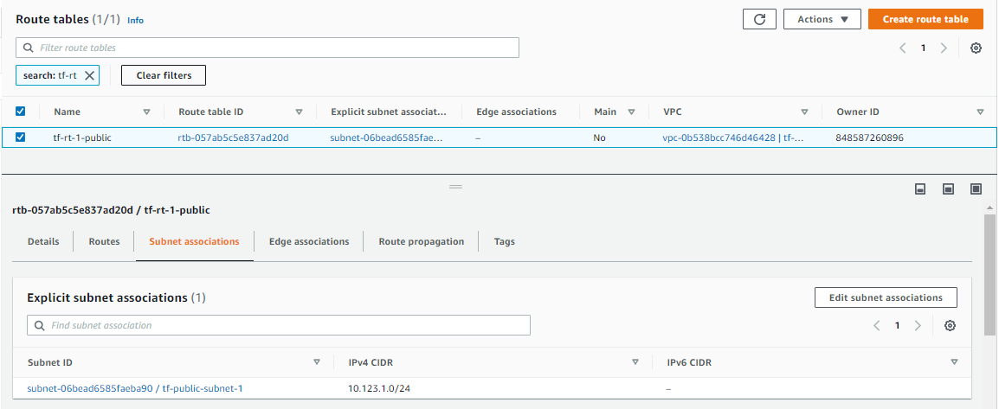Image resolution: width=999 pixels, height=409 pixels.
Task: Sort route tables by VPC column
Action: coord(804,112)
